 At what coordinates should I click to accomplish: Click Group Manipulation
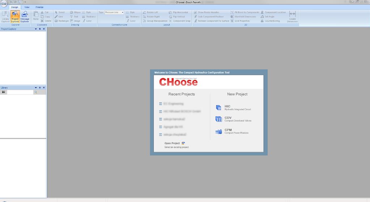coord(155,21)
